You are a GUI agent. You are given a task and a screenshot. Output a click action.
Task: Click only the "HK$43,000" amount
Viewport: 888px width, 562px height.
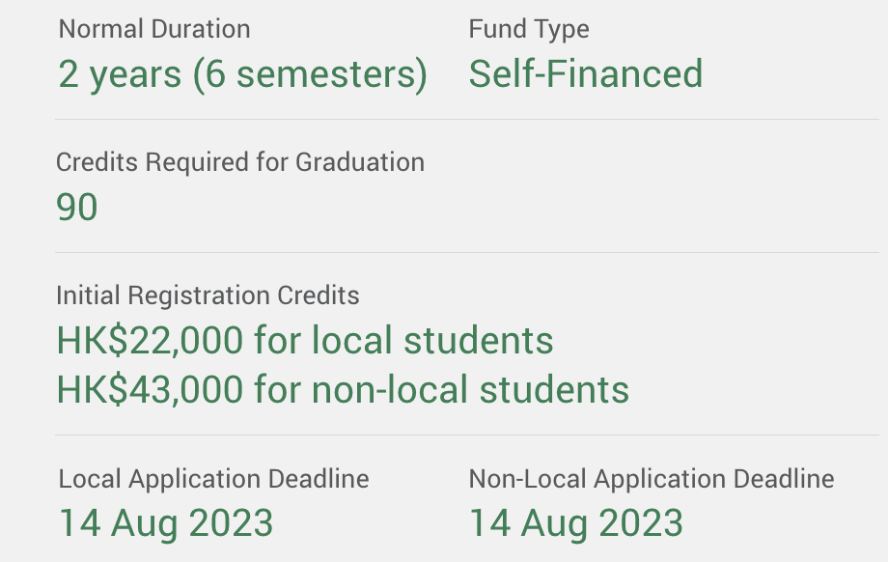(150, 390)
